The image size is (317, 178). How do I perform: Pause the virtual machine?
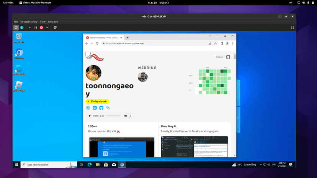pyautogui.click(x=36, y=28)
